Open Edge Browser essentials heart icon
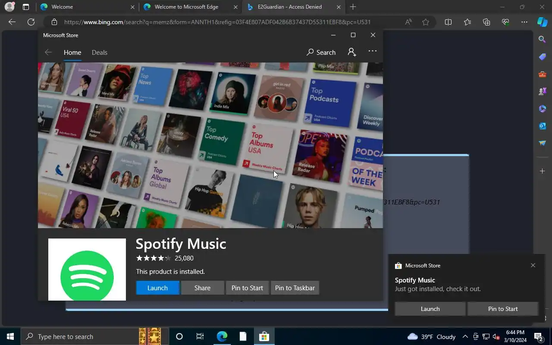Screen dimensions: 552x345 (x=505, y=22)
